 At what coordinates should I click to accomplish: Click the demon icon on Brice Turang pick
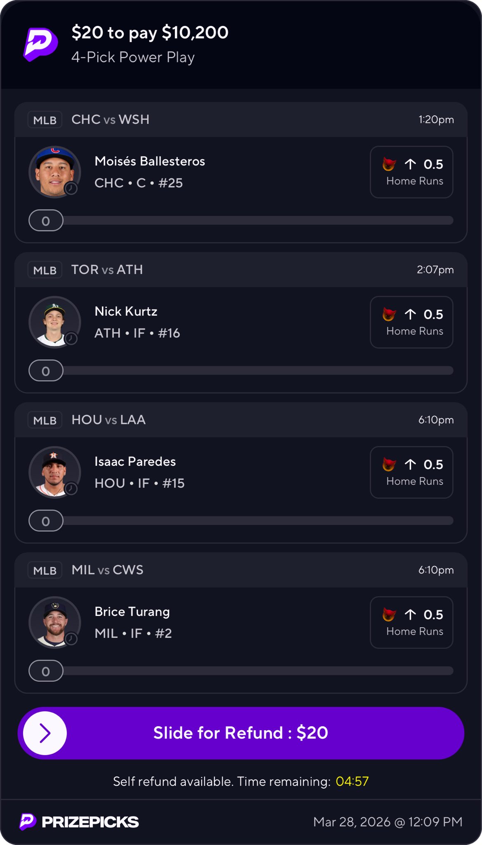pos(389,615)
